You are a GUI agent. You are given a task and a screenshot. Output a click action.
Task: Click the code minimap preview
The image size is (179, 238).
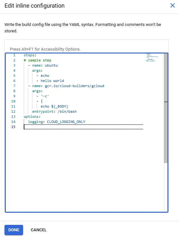152,57
